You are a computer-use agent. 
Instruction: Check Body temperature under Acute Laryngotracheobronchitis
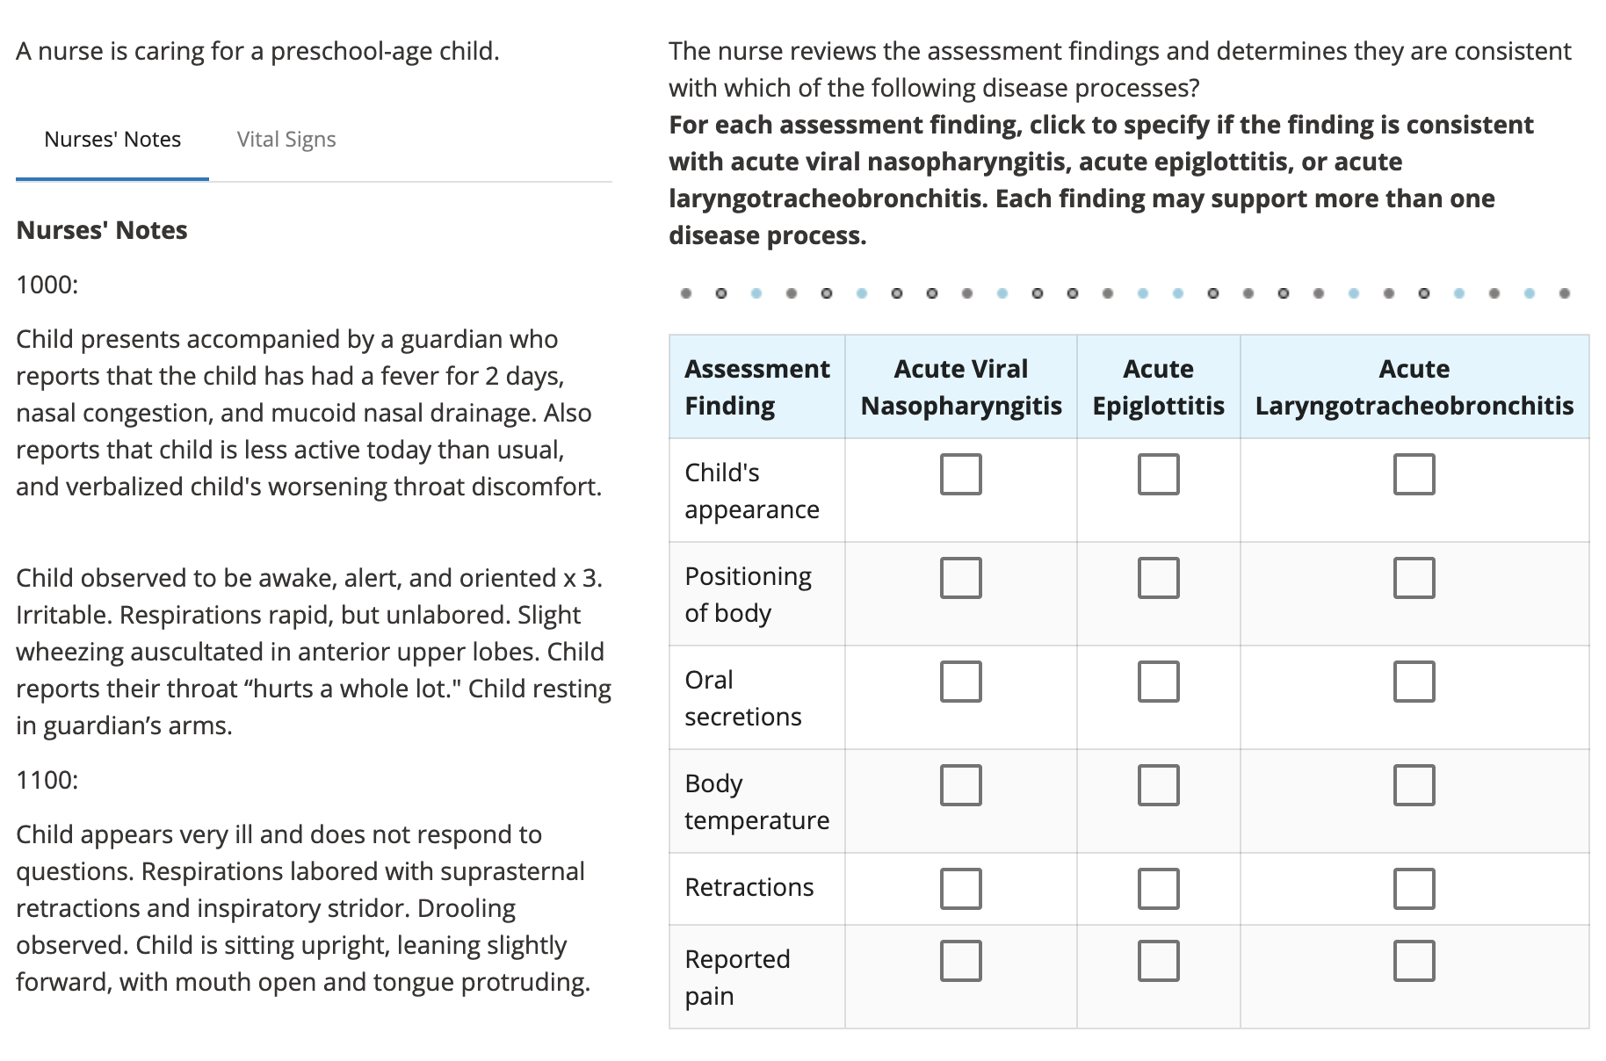click(1414, 785)
